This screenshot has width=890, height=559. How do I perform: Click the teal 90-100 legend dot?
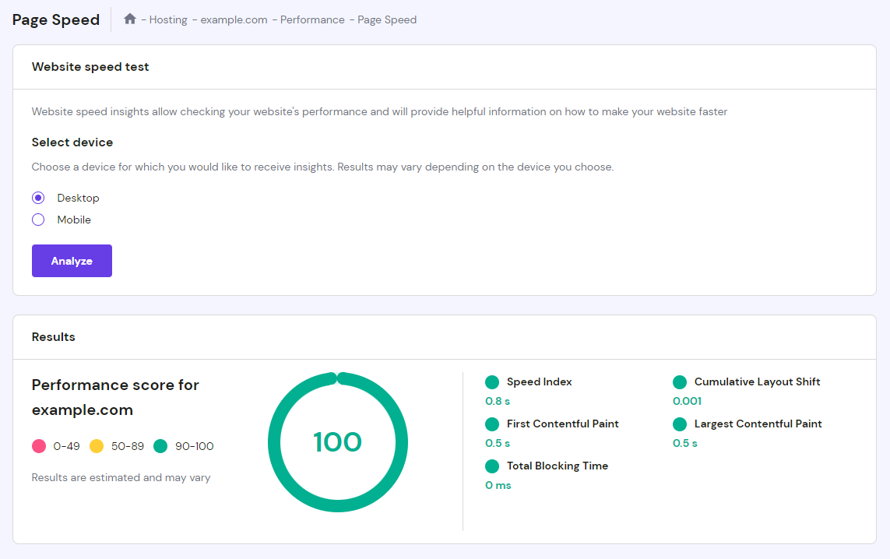[x=159, y=445]
